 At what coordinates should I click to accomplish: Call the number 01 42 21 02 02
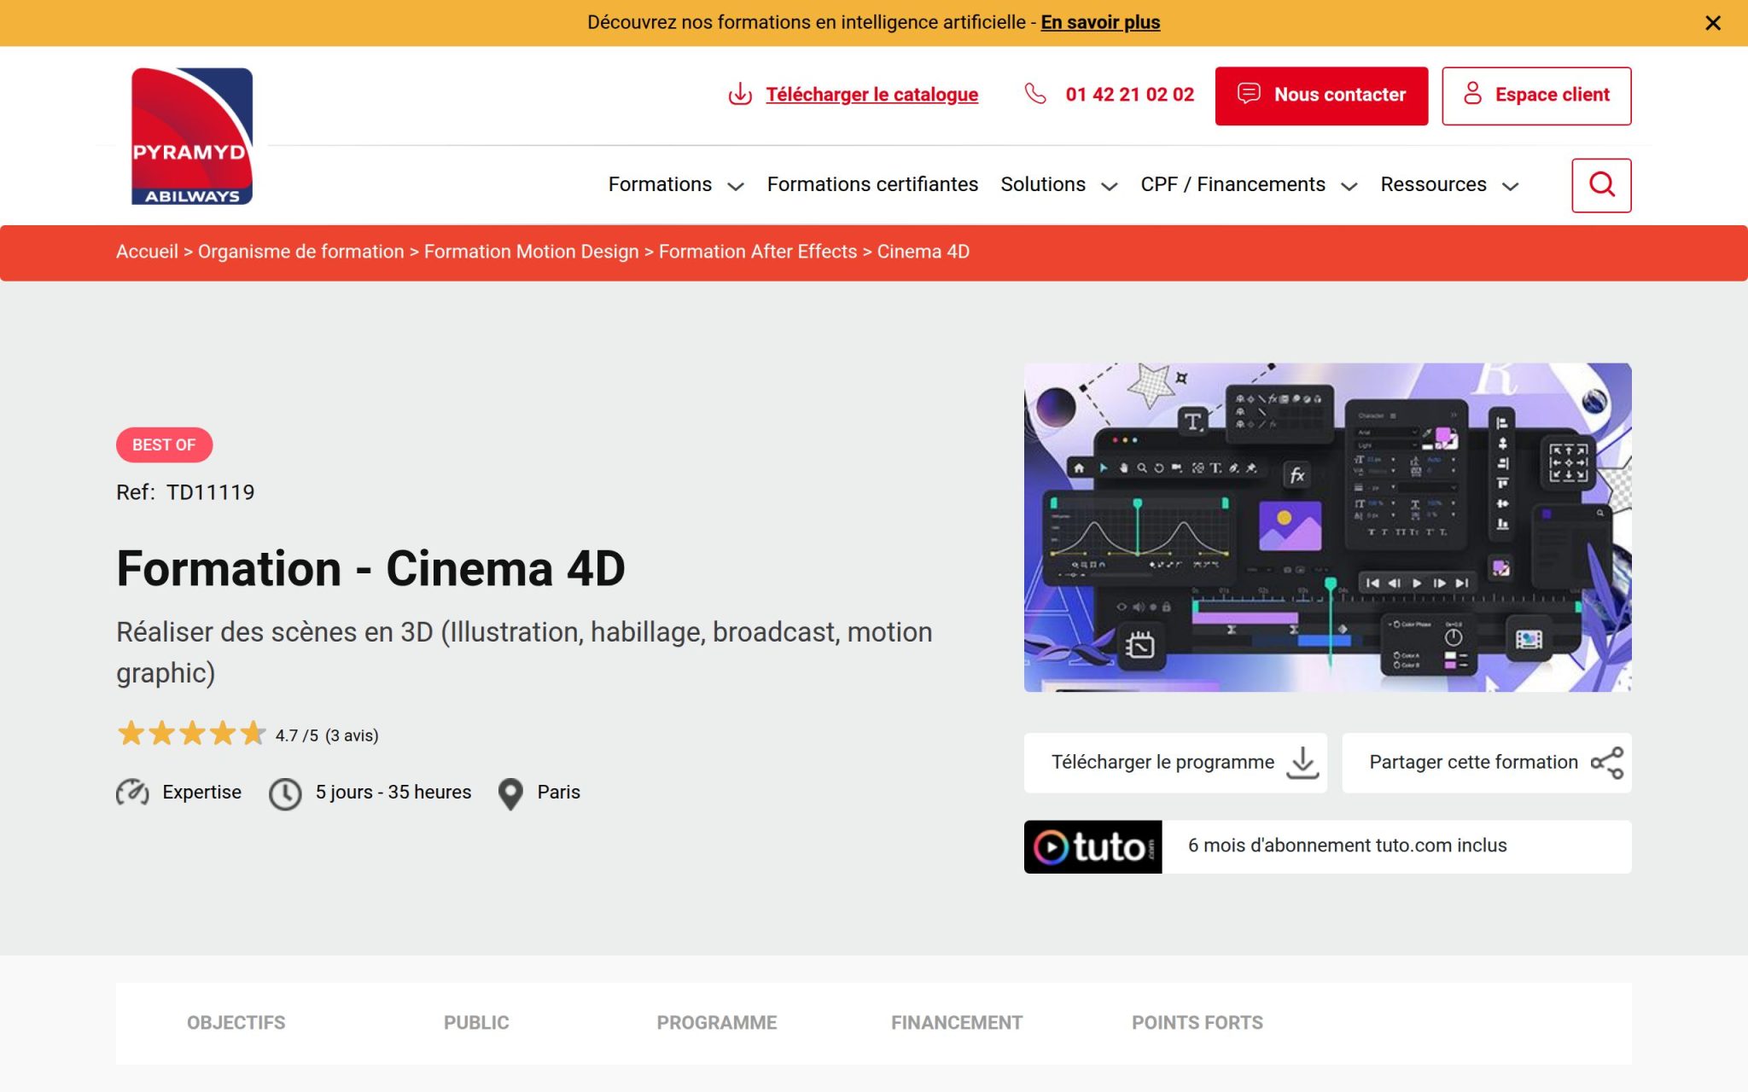pyautogui.click(x=1129, y=95)
